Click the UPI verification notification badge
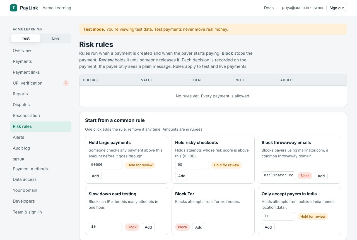 [66, 83]
